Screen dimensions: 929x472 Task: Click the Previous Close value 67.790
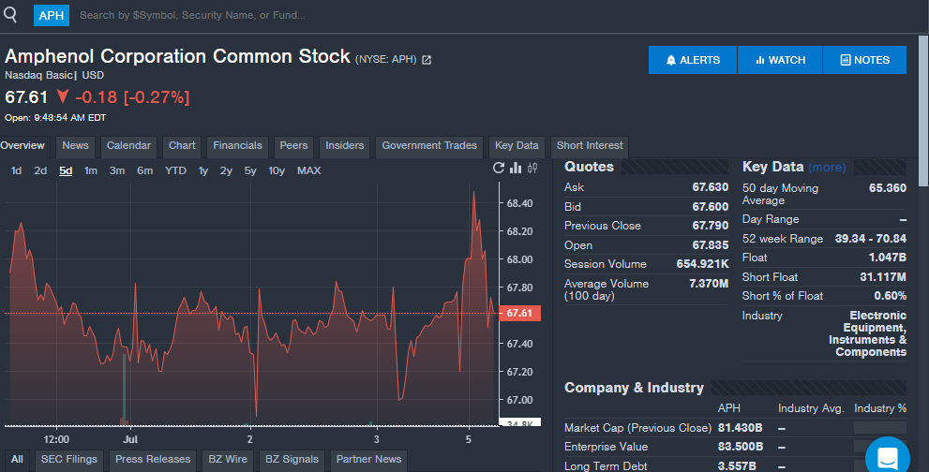coord(710,226)
